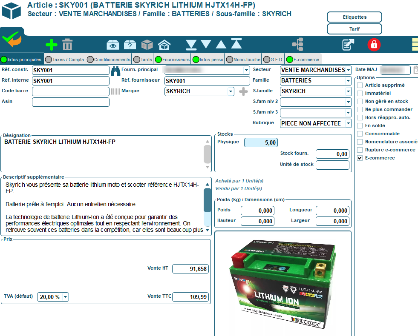Click Descriptif supplémentaire scroll down arrow
The image size is (418, 336).
coord(207,230)
